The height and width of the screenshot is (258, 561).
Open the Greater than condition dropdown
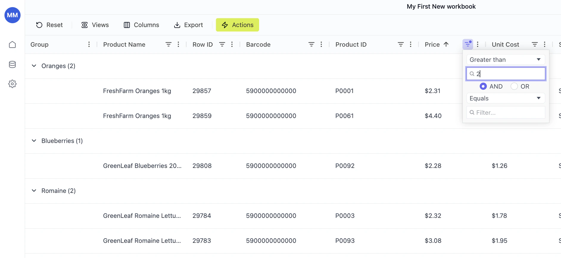pos(506,60)
